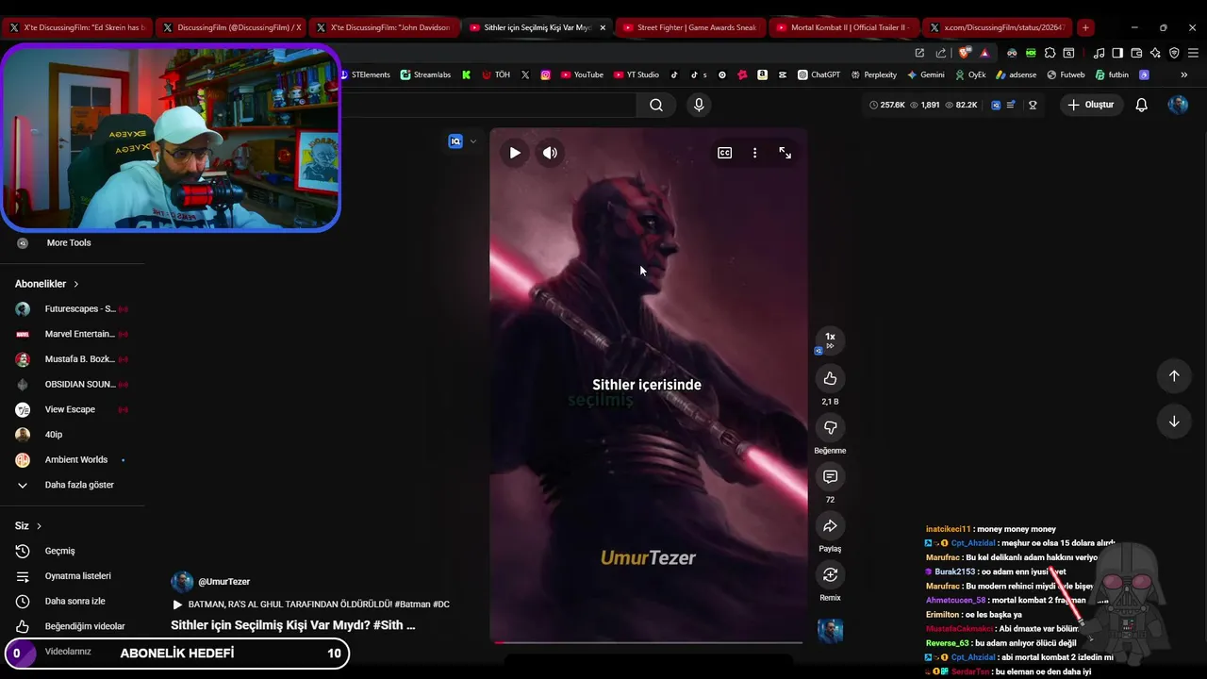Viewport: 1207px width, 679px height.
Task: Open browser hamburger menu
Action: [1193, 53]
